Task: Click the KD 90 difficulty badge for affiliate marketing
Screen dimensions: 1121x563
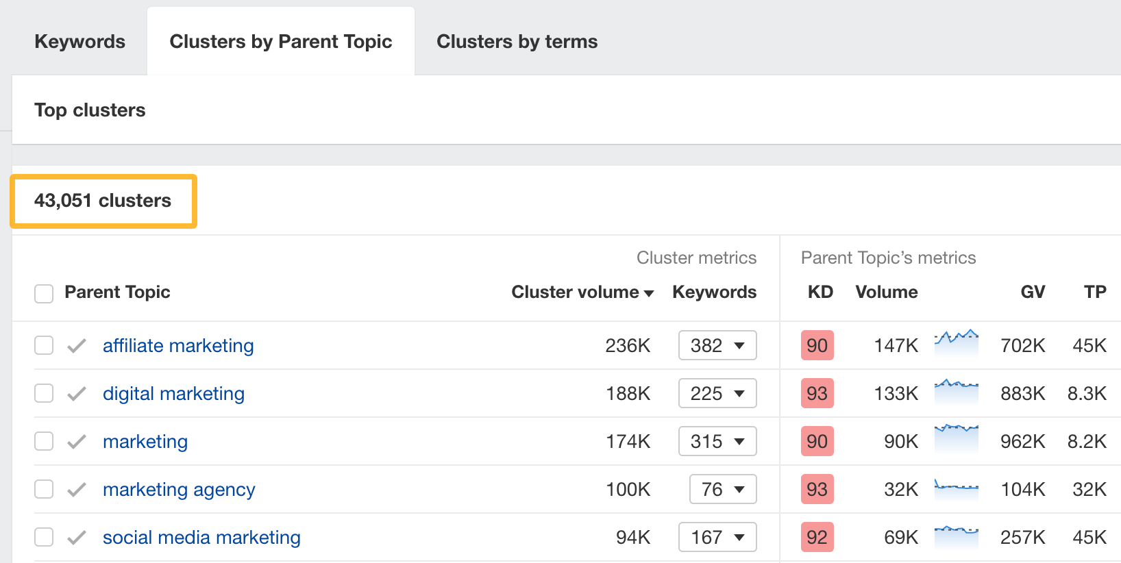Action: click(x=817, y=345)
